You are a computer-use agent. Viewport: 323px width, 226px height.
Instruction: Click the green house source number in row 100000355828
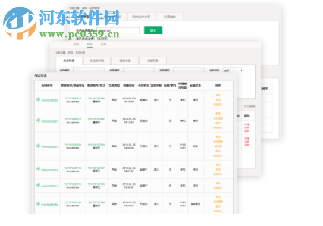[x=73, y=98]
